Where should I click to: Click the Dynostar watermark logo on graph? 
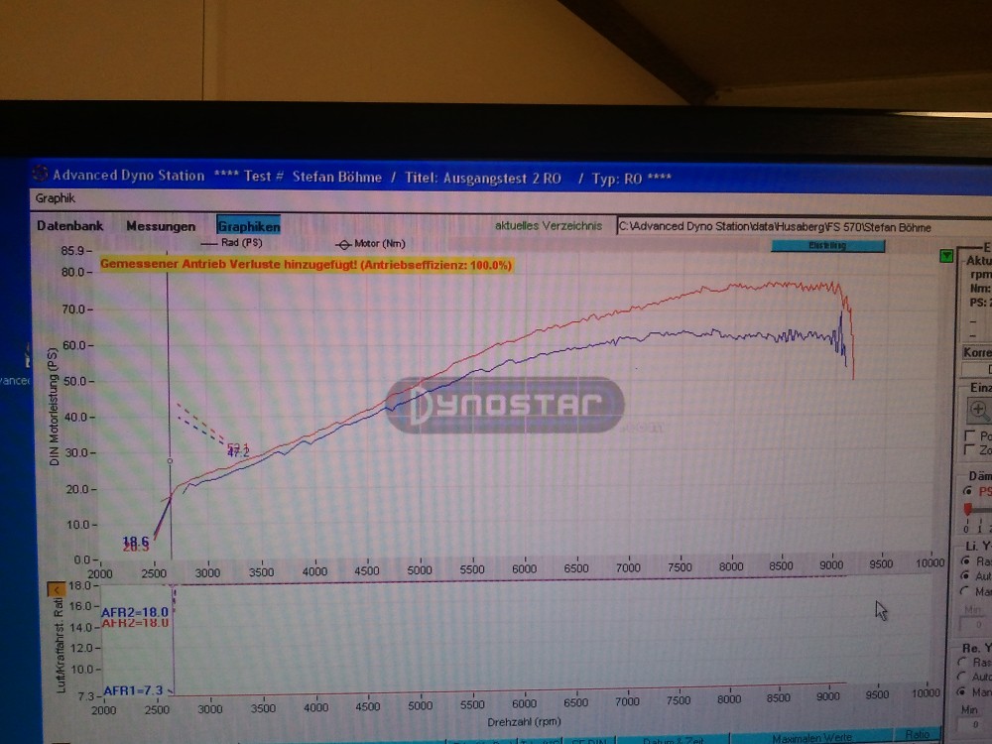click(505, 405)
